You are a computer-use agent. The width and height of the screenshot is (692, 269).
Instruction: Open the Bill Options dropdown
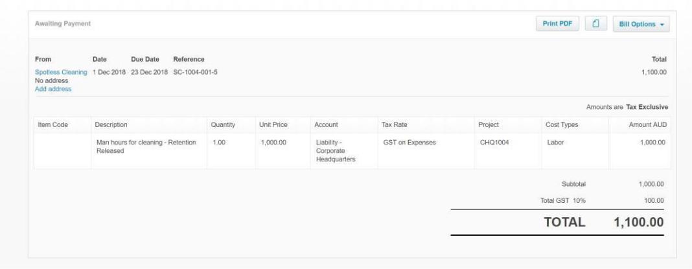point(640,24)
